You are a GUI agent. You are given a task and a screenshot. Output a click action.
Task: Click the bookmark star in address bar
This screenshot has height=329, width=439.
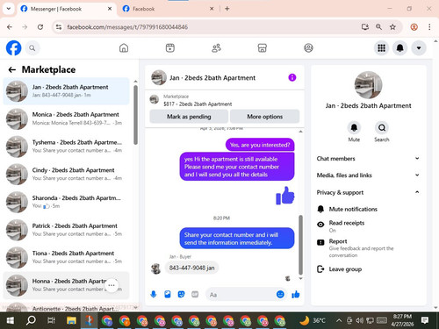click(392, 27)
